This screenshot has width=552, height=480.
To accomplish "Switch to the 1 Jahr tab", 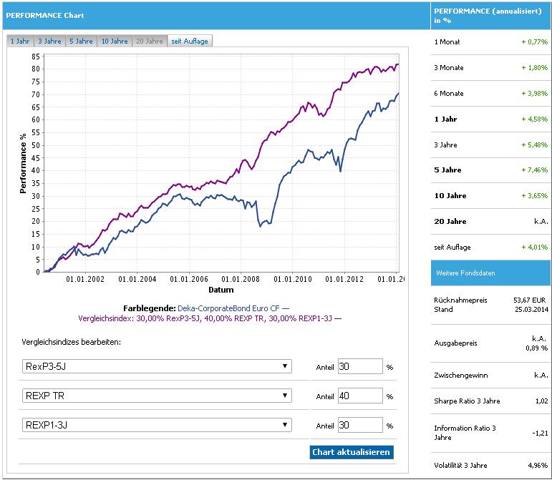I will click(20, 41).
